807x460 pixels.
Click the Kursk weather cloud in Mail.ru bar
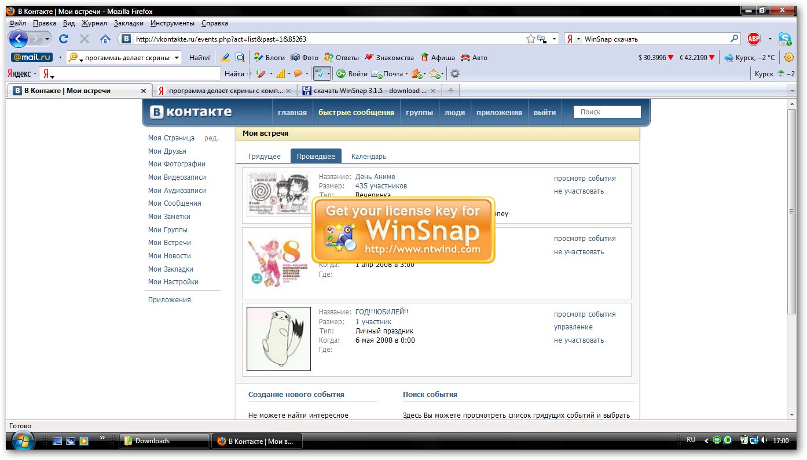(x=728, y=57)
